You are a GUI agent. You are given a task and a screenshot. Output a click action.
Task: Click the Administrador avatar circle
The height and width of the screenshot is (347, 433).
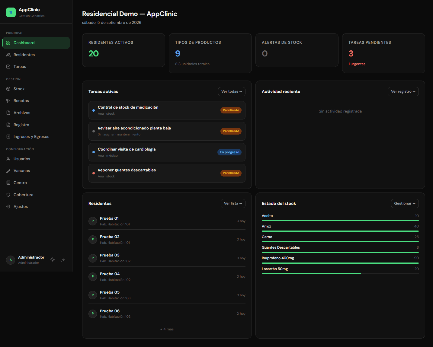pyautogui.click(x=11, y=260)
